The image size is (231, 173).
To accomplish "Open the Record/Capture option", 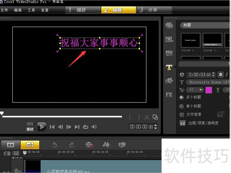I will (89, 145).
